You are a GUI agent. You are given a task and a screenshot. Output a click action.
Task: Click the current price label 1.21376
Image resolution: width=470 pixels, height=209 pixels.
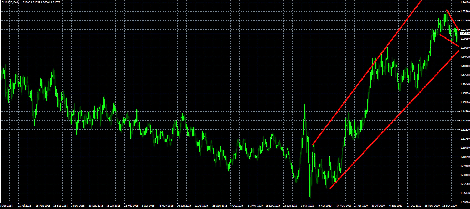pos(464,33)
